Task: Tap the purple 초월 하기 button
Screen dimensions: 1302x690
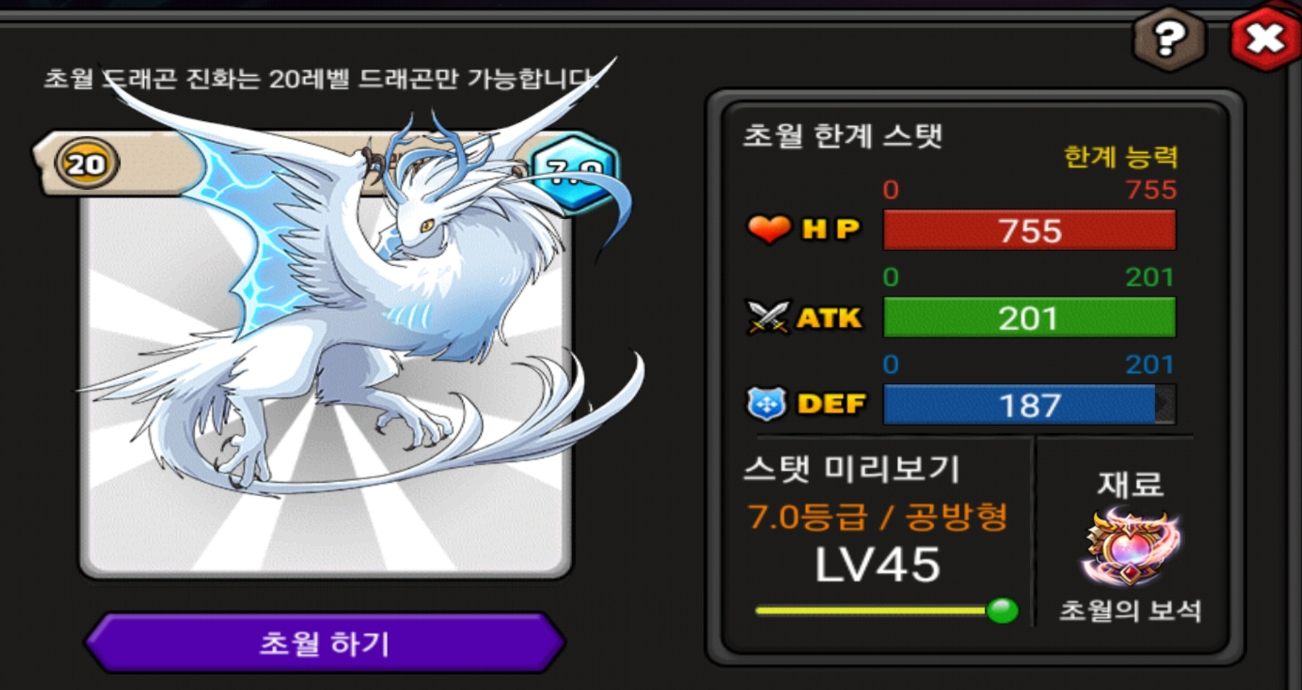Action: pos(324,643)
